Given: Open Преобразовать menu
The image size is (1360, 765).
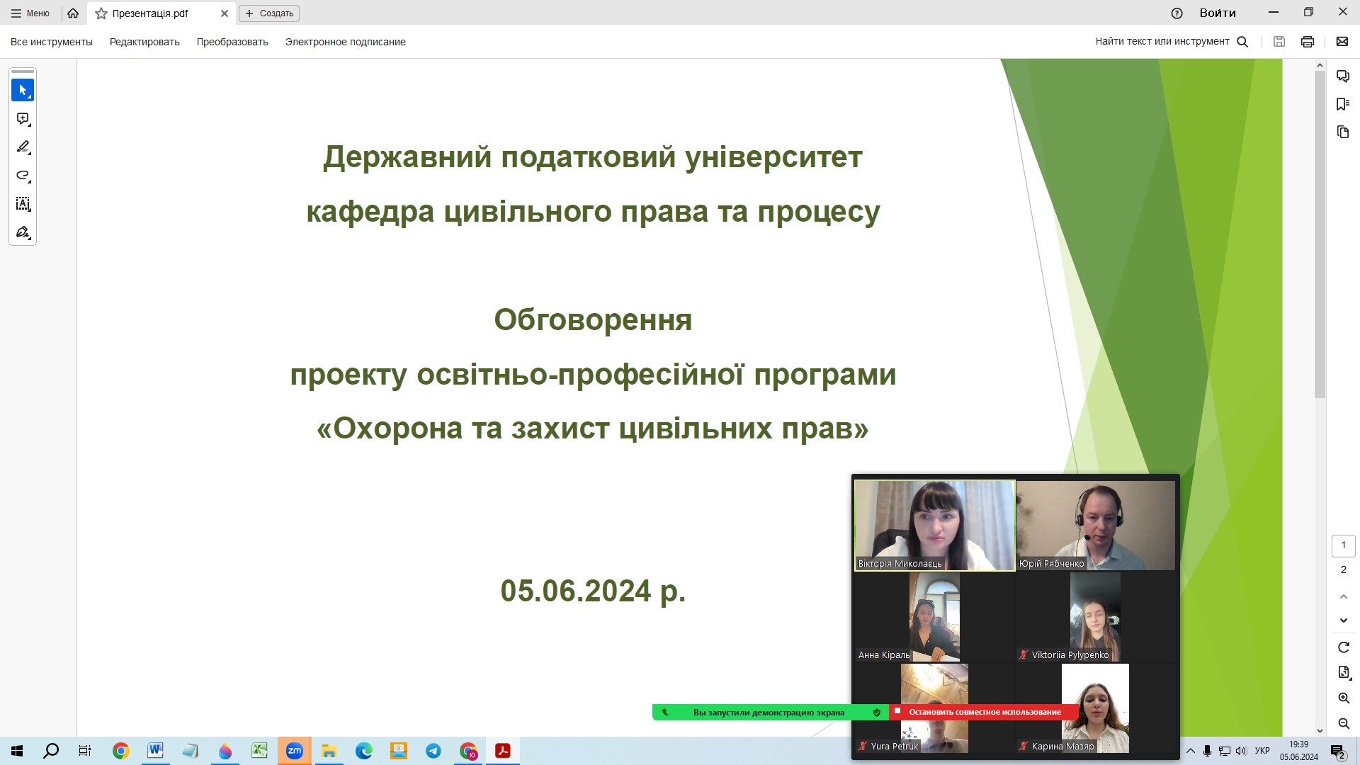Looking at the screenshot, I should [x=232, y=42].
